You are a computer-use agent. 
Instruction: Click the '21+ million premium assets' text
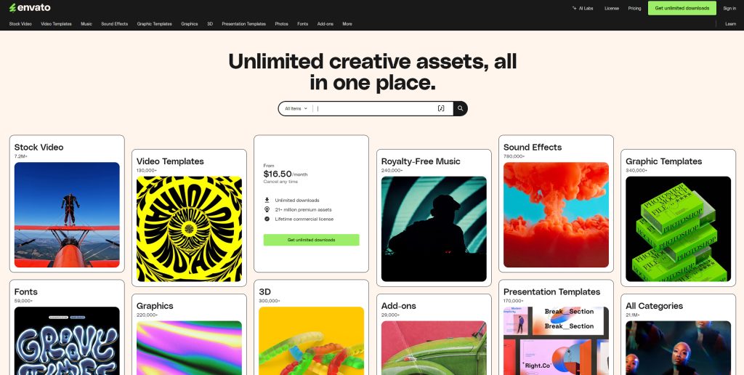pyautogui.click(x=303, y=210)
